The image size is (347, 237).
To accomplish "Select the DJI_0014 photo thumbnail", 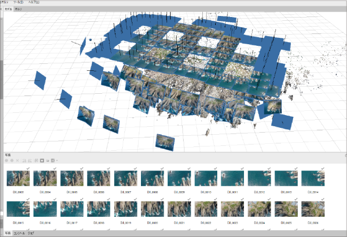I will click(x=310, y=178).
